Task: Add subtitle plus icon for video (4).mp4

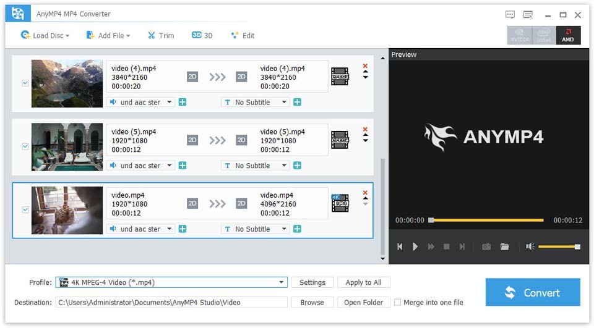Action: (298, 103)
